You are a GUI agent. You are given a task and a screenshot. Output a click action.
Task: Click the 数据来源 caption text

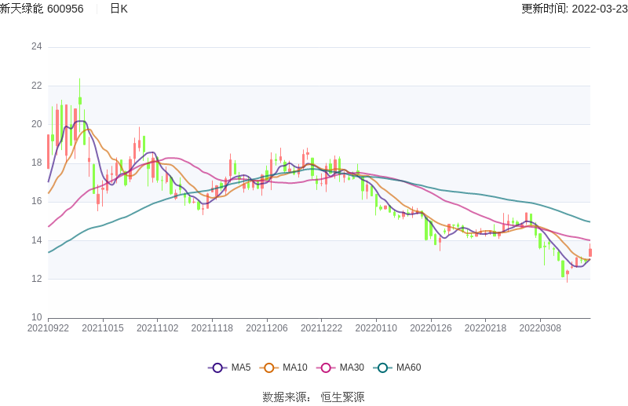tap(287, 397)
